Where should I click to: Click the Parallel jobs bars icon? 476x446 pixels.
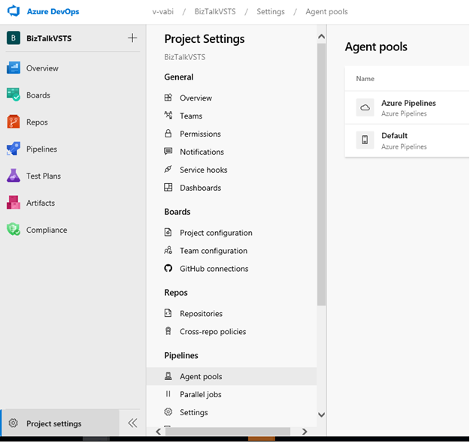(x=168, y=394)
